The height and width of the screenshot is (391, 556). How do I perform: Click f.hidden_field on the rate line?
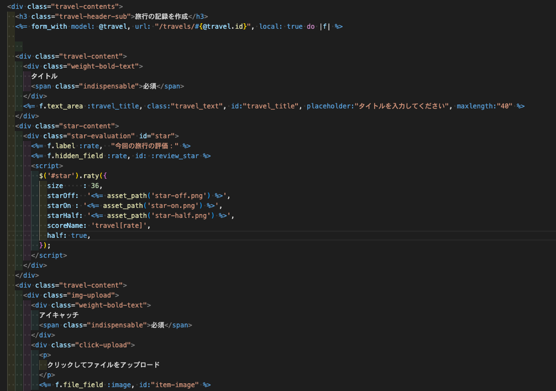click(x=75, y=155)
